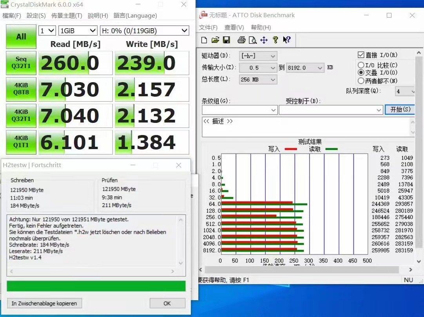Image resolution: width=424 pixels, height=317 pixels.
Task: Click the green 读取 legend swatch
Action: click(x=331, y=149)
